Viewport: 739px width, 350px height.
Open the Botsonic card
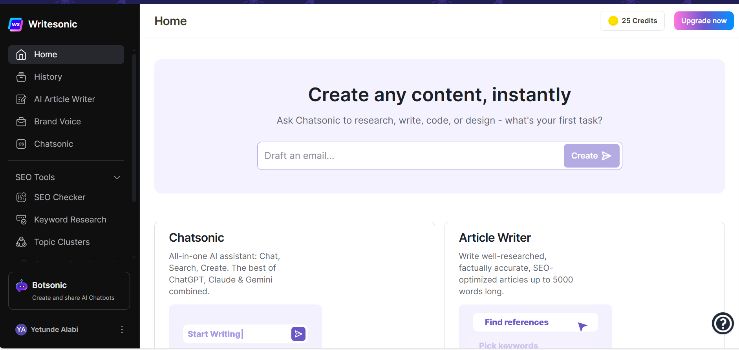tap(69, 291)
